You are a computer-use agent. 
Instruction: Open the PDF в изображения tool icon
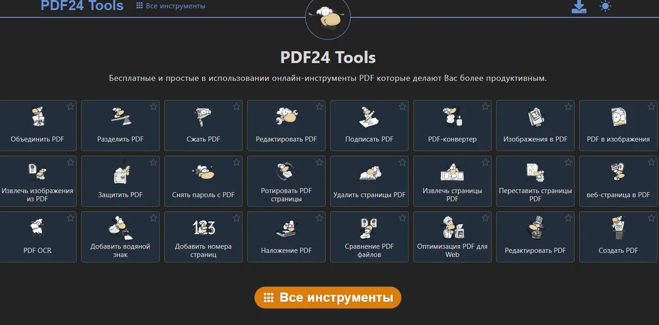[x=618, y=117]
